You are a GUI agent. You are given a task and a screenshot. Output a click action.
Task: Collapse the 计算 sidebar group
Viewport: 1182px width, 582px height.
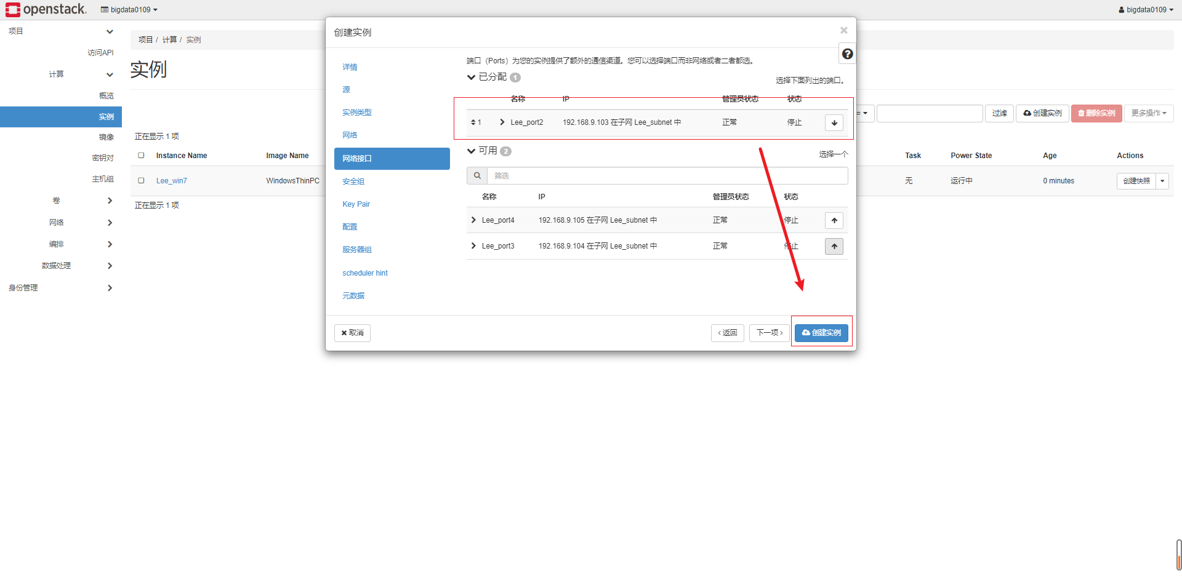pos(110,74)
